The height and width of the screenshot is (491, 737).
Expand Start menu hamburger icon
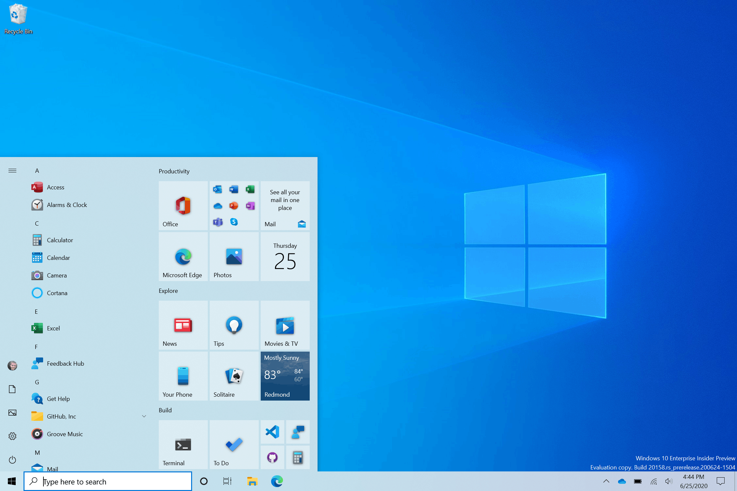(12, 170)
